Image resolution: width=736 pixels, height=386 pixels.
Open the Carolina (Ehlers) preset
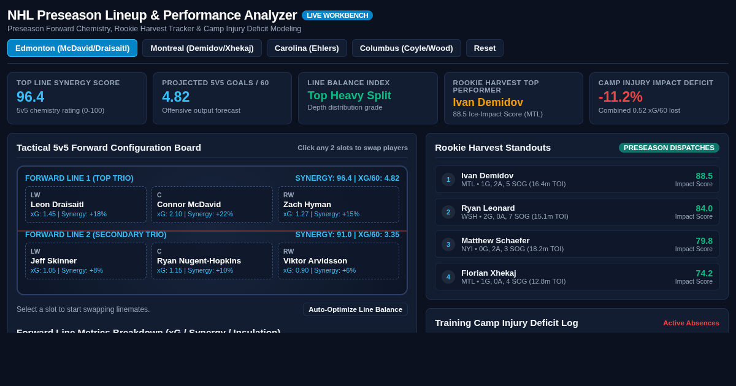point(307,48)
